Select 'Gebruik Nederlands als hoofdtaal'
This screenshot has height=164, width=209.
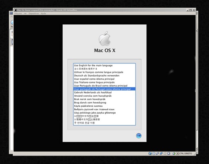tap(104, 93)
